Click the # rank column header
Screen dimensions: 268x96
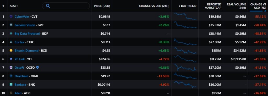(3, 6)
